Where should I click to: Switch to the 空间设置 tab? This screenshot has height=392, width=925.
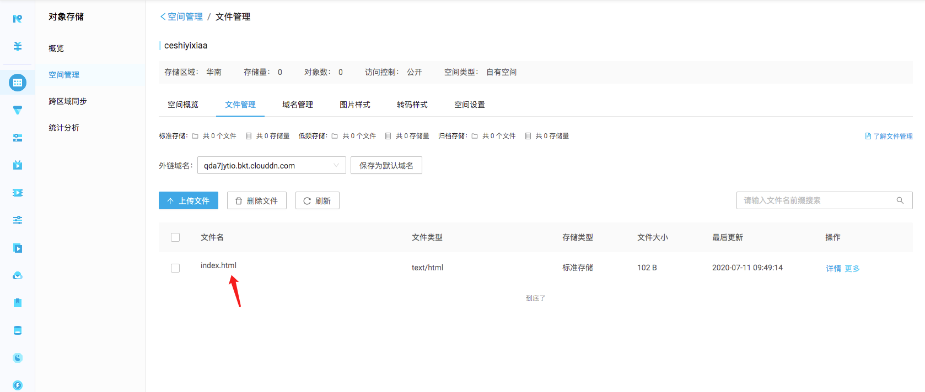[x=470, y=105]
